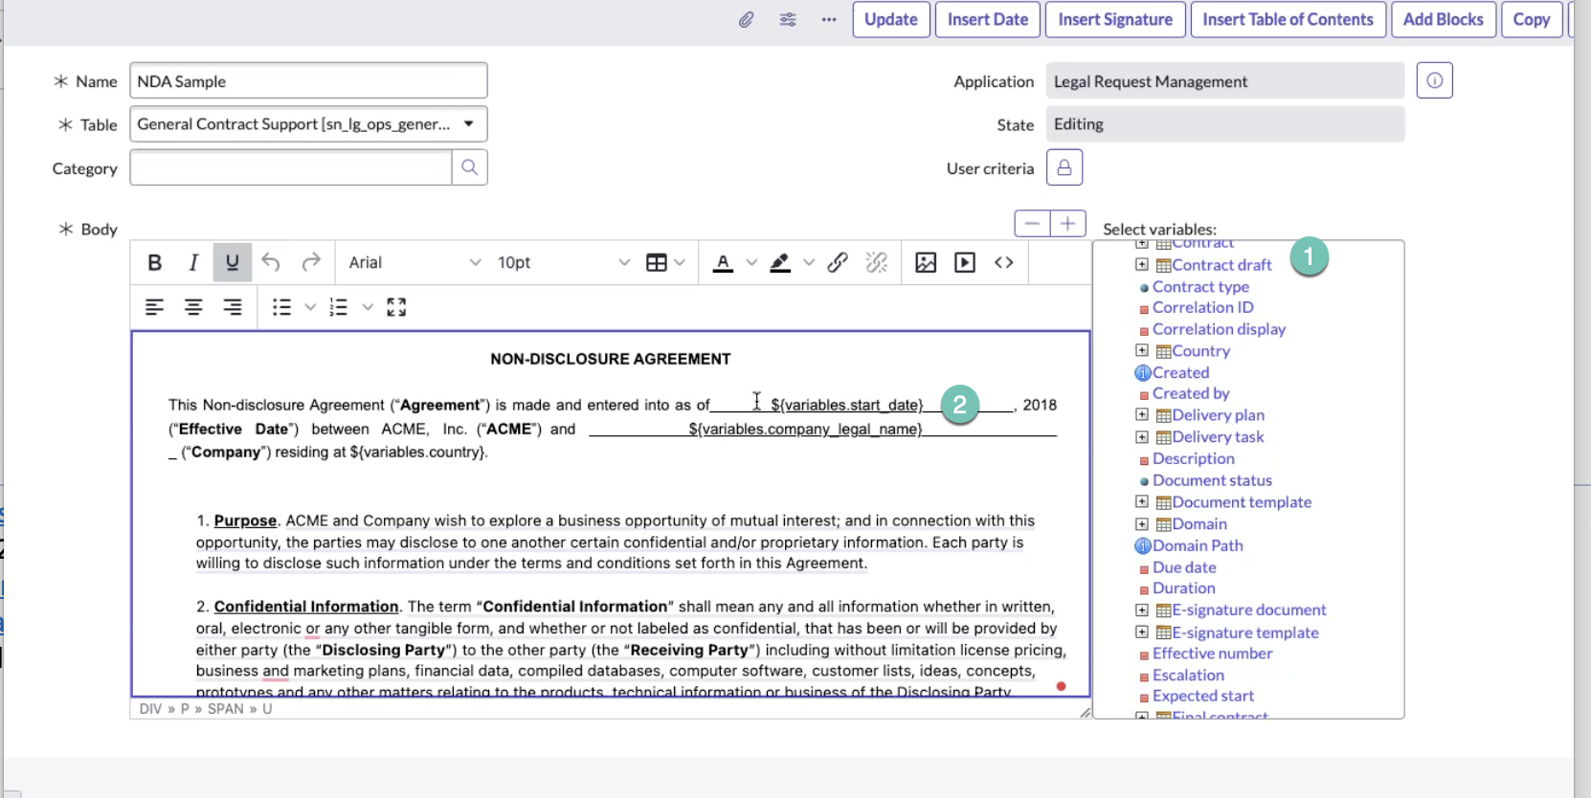The image size is (1591, 798).
Task: Click the insert image icon
Action: (x=926, y=262)
